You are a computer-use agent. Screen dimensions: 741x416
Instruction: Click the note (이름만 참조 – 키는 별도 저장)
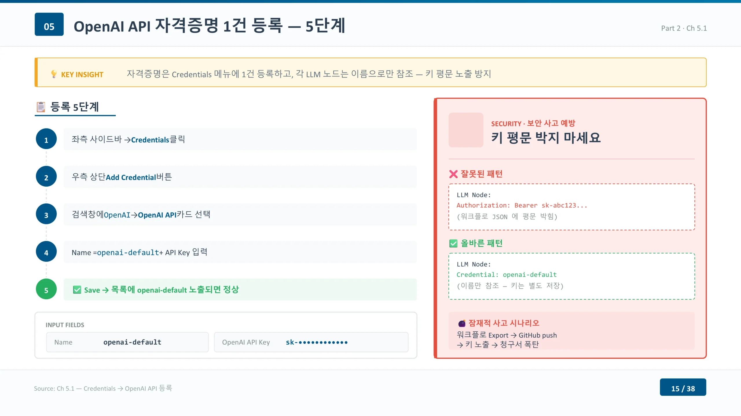pyautogui.click(x=510, y=286)
